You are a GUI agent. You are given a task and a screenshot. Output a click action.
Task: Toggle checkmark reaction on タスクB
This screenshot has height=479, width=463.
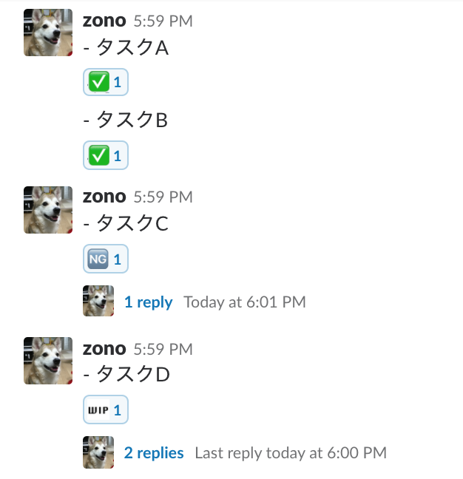[106, 154]
